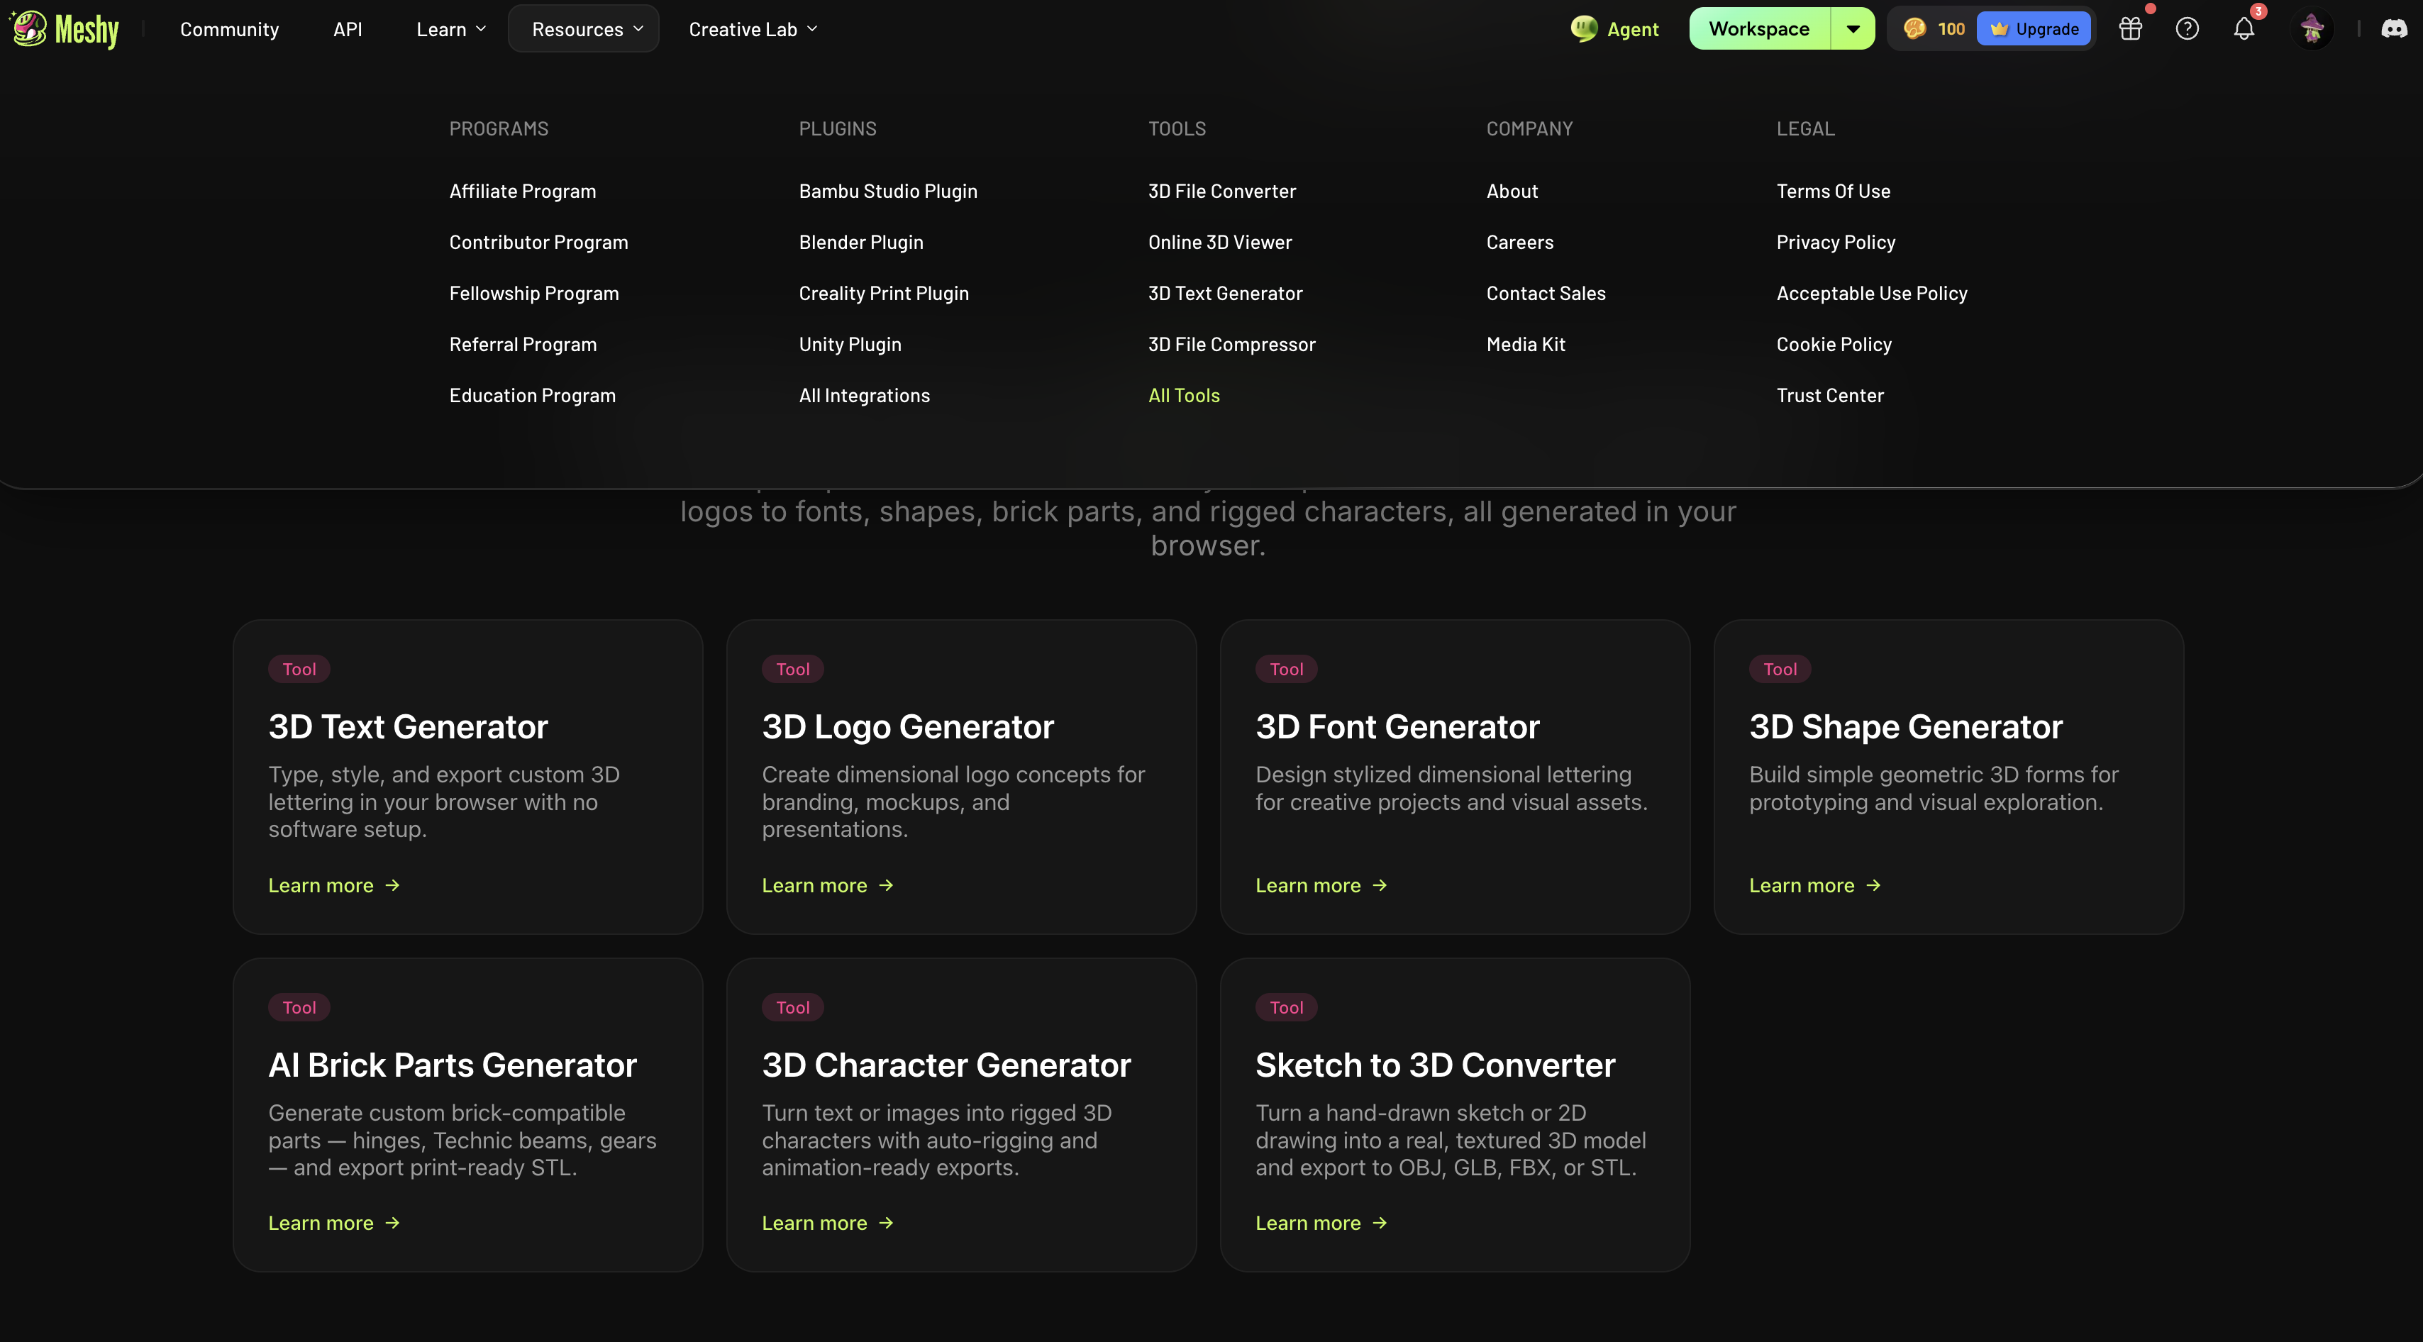Image resolution: width=2423 pixels, height=1342 pixels.
Task: Open the user avatar profile
Action: [2312, 29]
